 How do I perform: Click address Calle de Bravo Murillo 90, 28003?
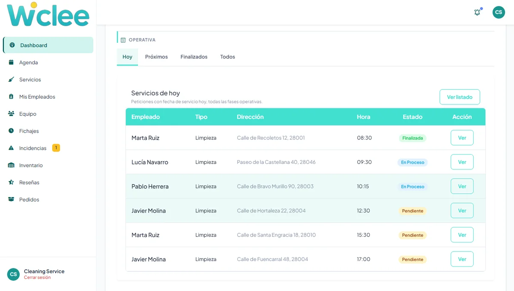tap(275, 186)
